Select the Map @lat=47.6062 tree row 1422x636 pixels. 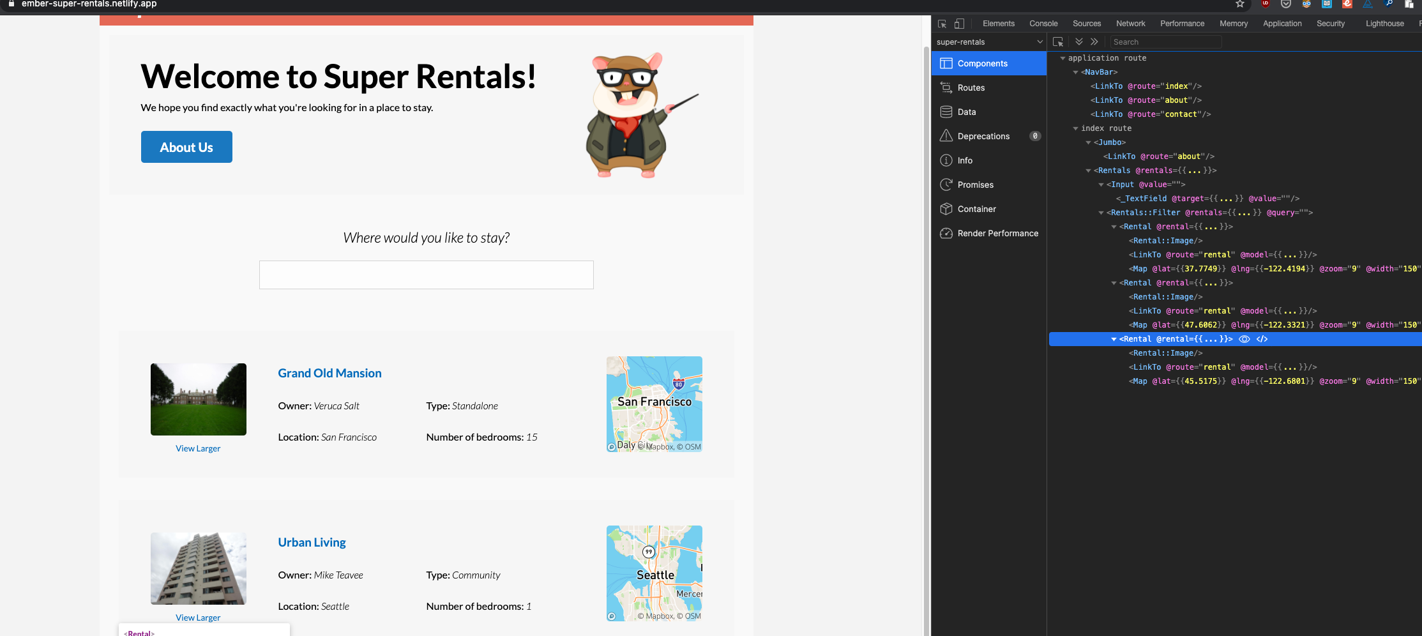click(x=1236, y=325)
